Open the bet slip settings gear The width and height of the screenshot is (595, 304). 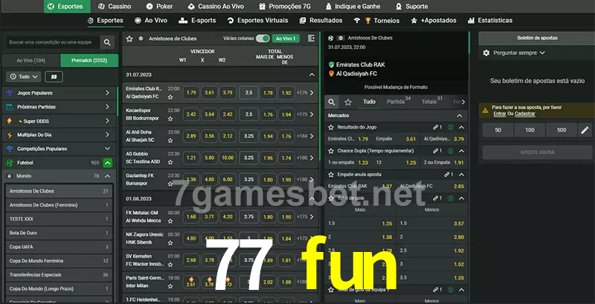487,53
